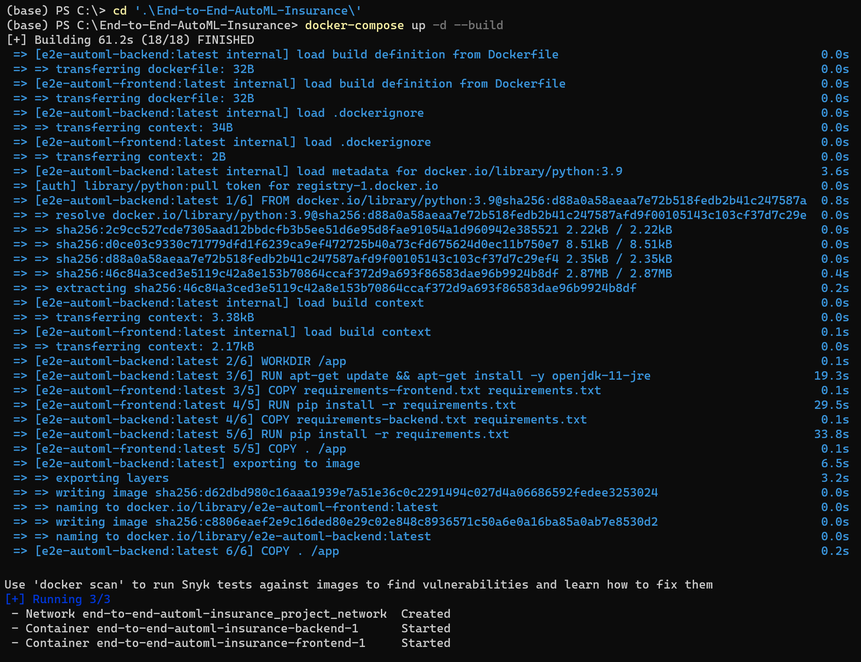This screenshot has width=861, height=662.
Task: Click the 33.8s timing for backend pip install
Action: pyautogui.click(x=831, y=434)
